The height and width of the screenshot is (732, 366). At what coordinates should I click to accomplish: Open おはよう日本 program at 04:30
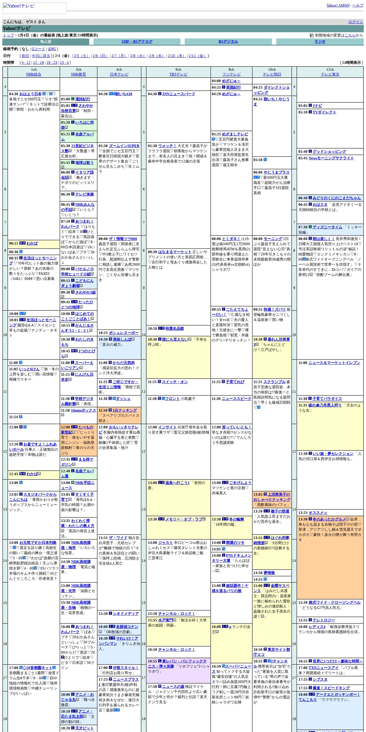[x=30, y=94]
